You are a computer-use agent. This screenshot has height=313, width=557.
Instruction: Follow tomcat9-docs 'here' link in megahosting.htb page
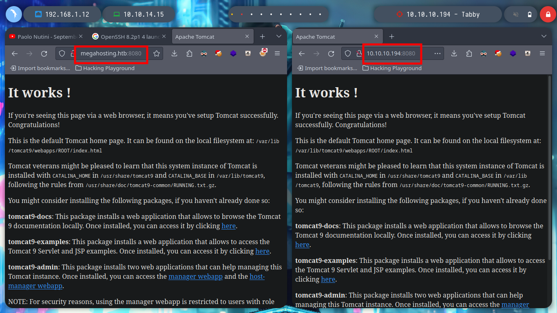pos(228,226)
